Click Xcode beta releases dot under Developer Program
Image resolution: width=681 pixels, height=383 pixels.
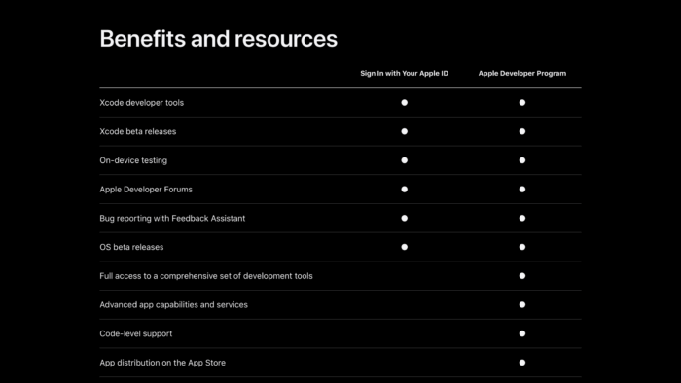click(522, 131)
